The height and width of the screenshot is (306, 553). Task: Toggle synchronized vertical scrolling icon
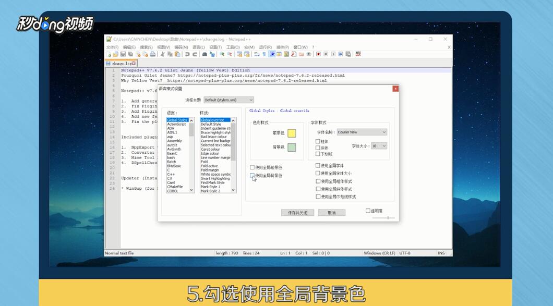(x=239, y=54)
